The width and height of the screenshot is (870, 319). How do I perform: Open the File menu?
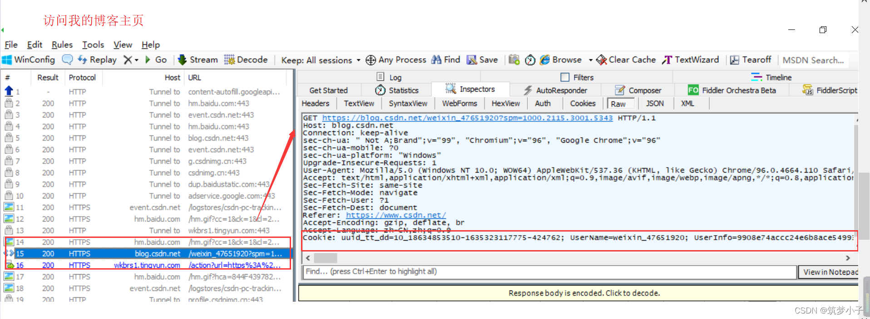11,44
